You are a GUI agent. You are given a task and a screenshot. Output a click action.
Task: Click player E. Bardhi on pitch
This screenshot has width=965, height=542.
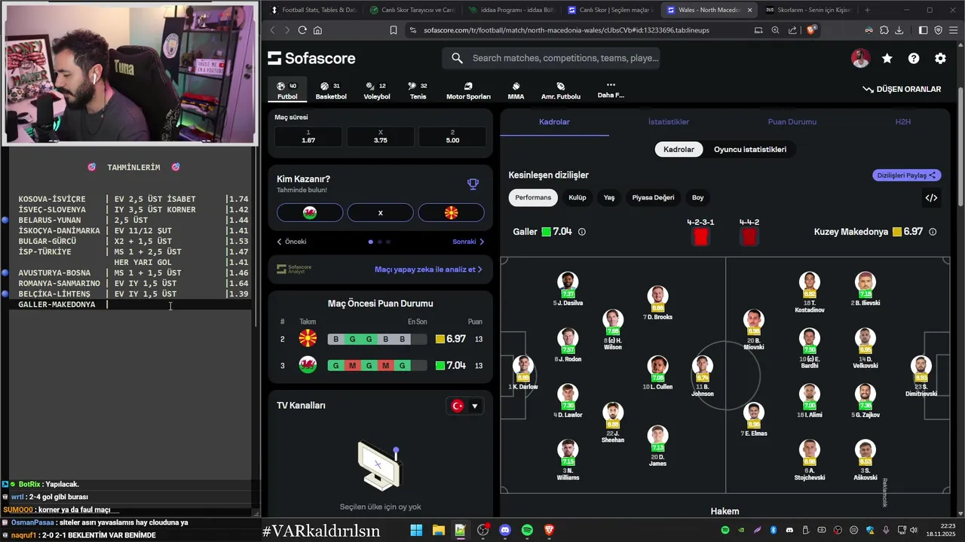click(x=809, y=348)
